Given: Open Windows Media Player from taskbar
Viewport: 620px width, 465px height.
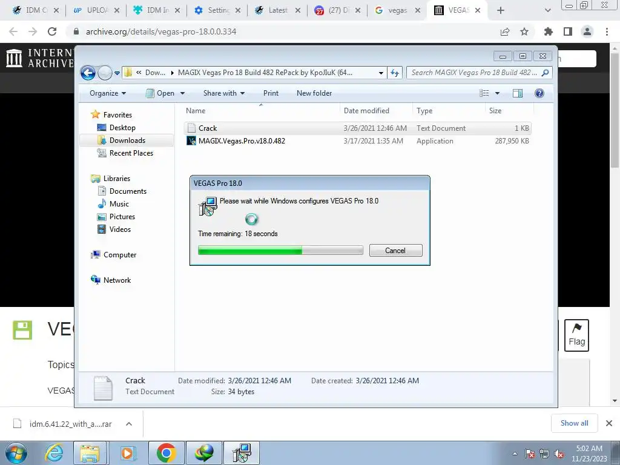Looking at the screenshot, I should (x=128, y=453).
